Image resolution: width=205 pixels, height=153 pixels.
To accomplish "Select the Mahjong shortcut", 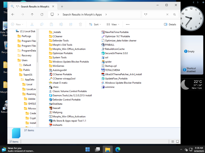I will click(x=56, y=112).
